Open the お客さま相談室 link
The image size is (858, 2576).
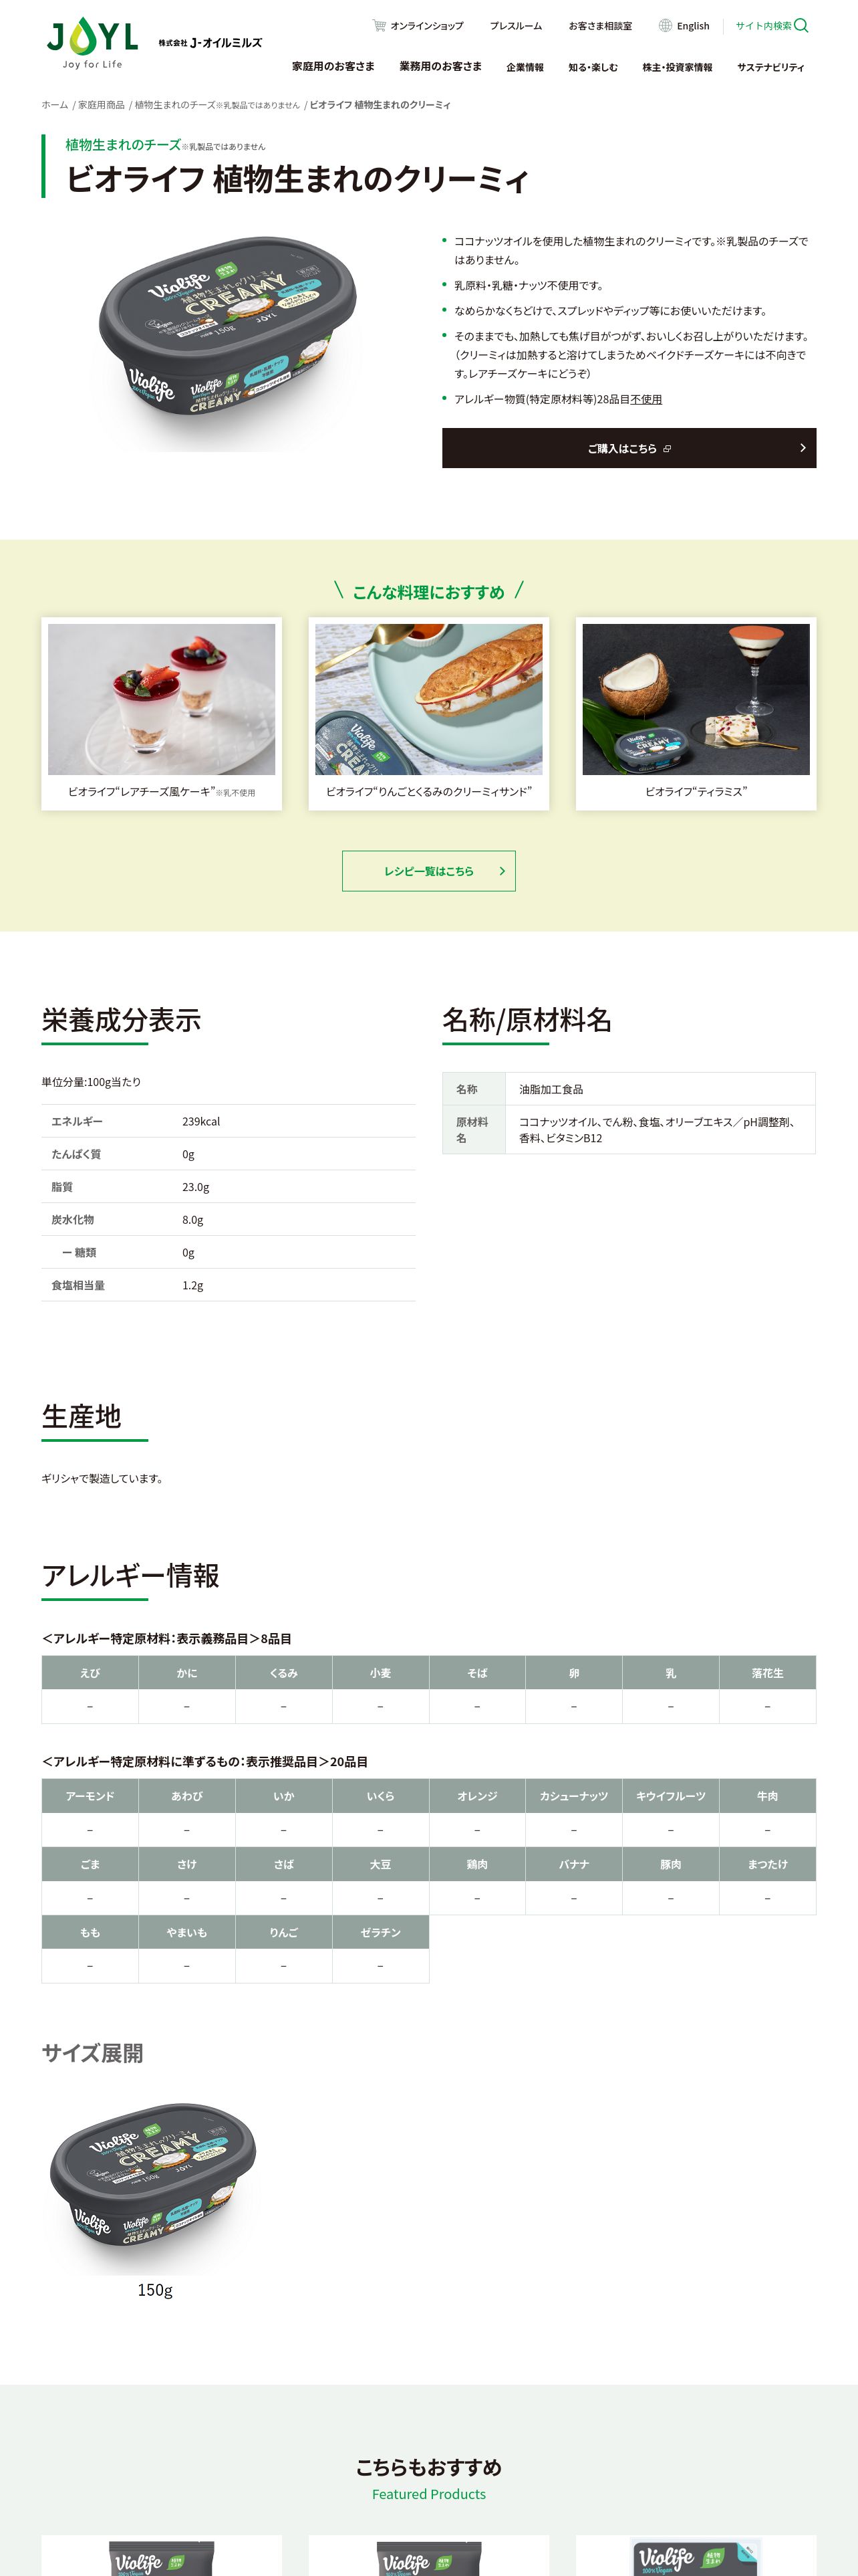click(x=600, y=26)
